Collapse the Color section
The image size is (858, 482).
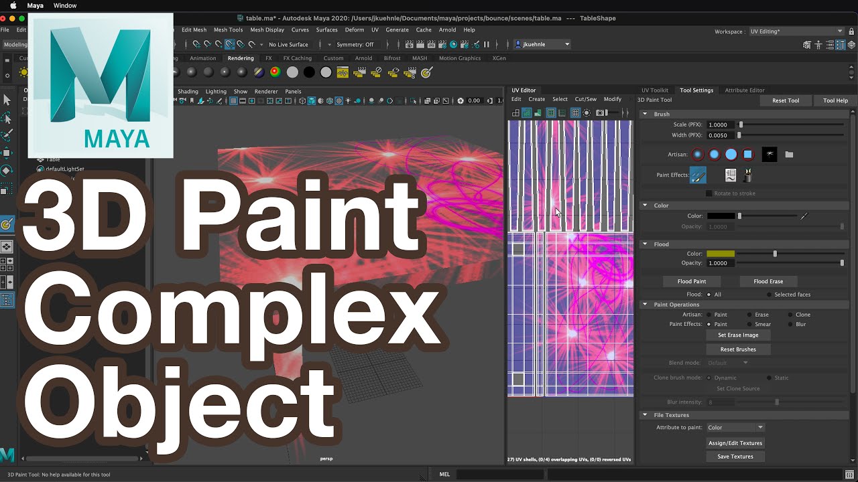click(x=645, y=206)
